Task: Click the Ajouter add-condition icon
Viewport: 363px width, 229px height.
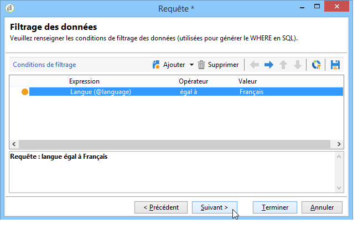Action: tap(156, 65)
